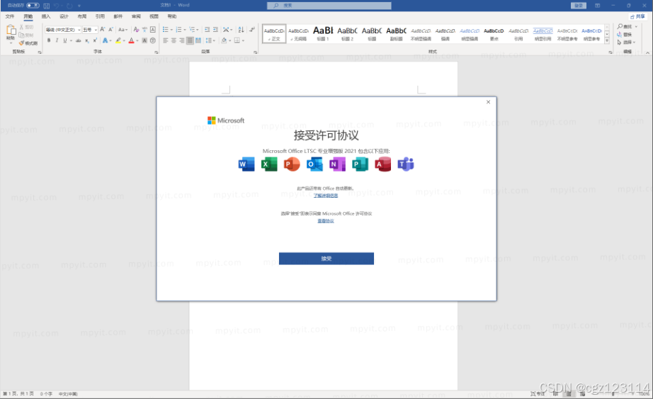653x399 pixels.
Task: Click the decrease font size icon
Action: pos(110,30)
